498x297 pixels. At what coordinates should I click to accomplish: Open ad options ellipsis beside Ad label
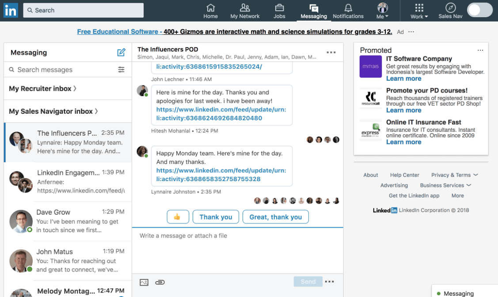411,32
